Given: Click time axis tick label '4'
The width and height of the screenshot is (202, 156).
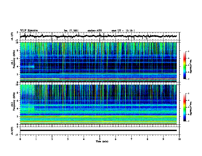Looking at the screenshot, I should pyautogui.click(x=84, y=139).
